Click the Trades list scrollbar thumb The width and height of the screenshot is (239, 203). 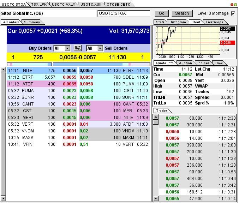156,122
